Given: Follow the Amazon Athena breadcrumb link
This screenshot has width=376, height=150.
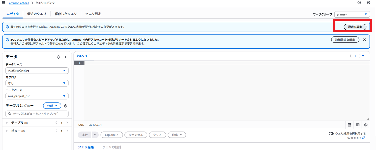Looking at the screenshot, I should [19, 3].
